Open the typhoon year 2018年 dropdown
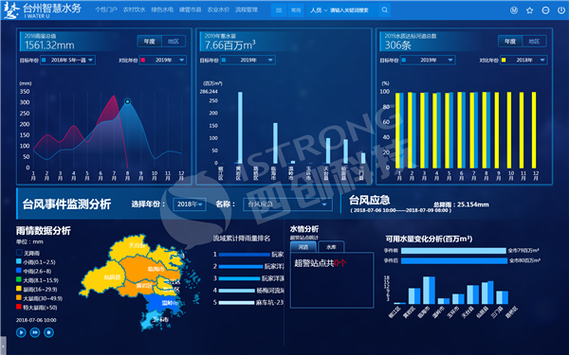Image resolution: width=569 pixels, height=355 pixels. [x=190, y=204]
